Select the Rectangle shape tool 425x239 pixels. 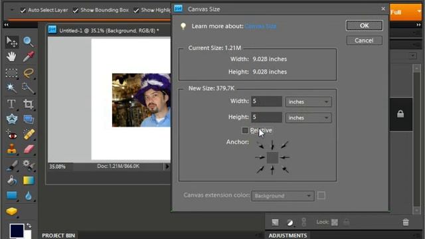(12, 195)
